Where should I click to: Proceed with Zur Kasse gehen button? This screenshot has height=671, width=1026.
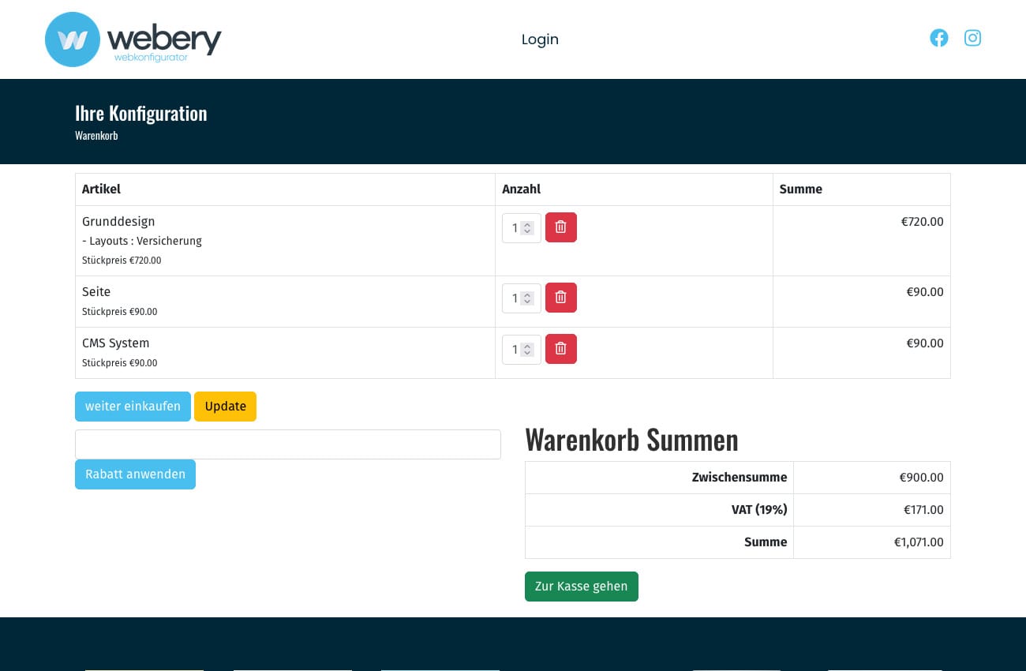(581, 587)
